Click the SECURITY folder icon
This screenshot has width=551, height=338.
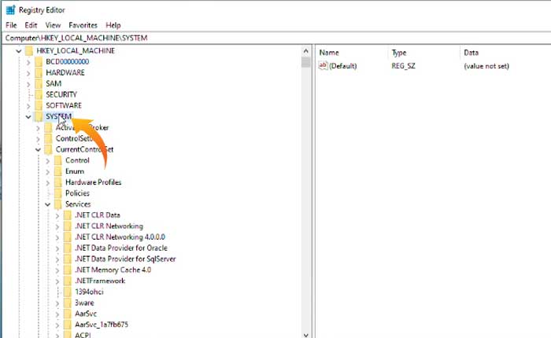pos(39,94)
